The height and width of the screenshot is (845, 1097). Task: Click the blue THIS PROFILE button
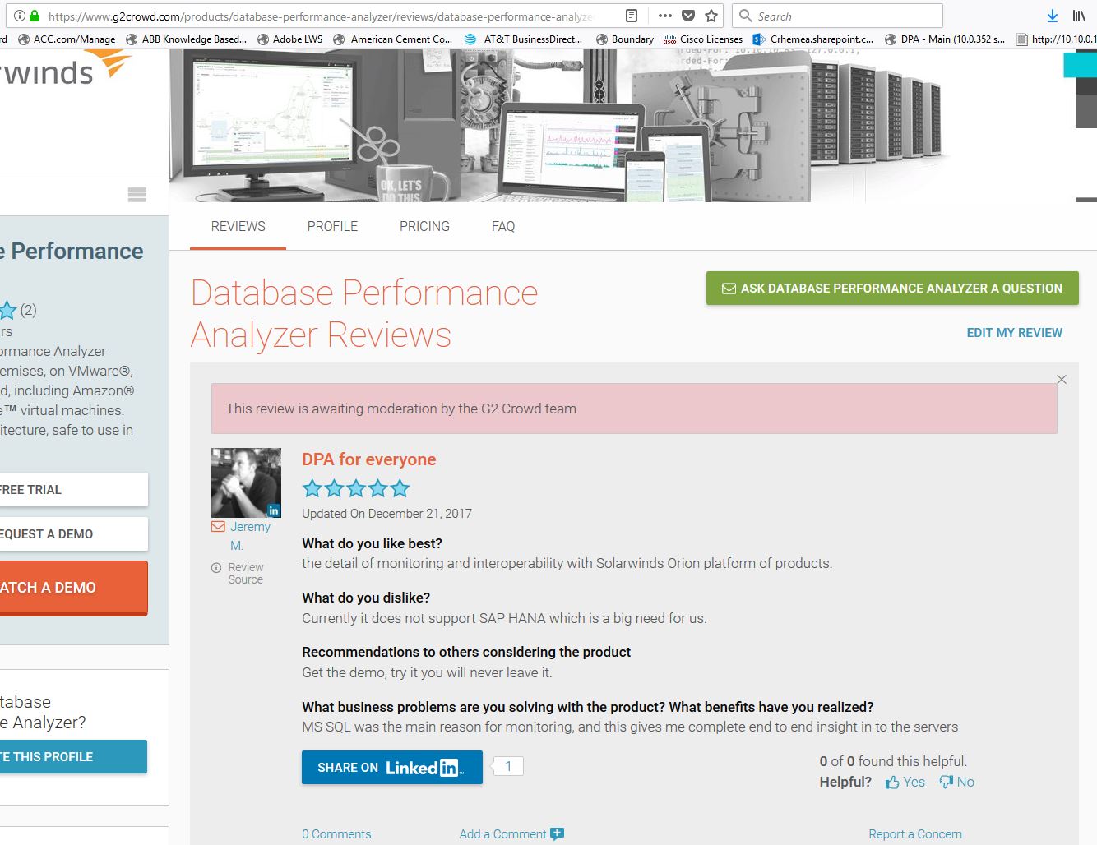pos(73,757)
